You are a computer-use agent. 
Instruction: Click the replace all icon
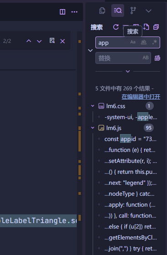tap(157, 58)
